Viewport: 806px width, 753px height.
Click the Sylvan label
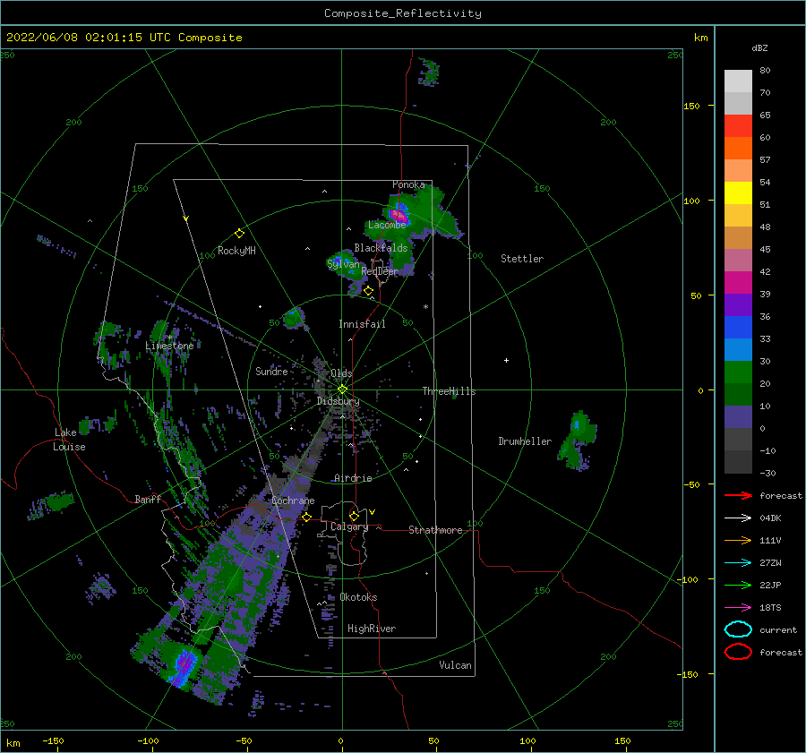(343, 263)
